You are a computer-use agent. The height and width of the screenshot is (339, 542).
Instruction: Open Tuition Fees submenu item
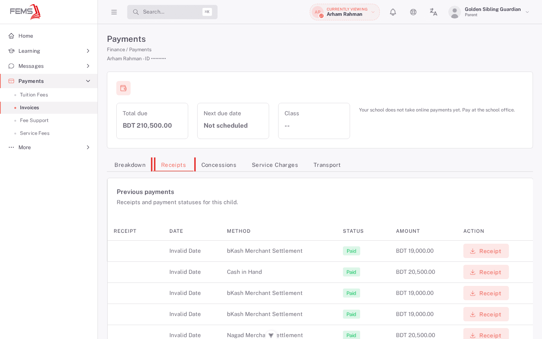(49, 95)
